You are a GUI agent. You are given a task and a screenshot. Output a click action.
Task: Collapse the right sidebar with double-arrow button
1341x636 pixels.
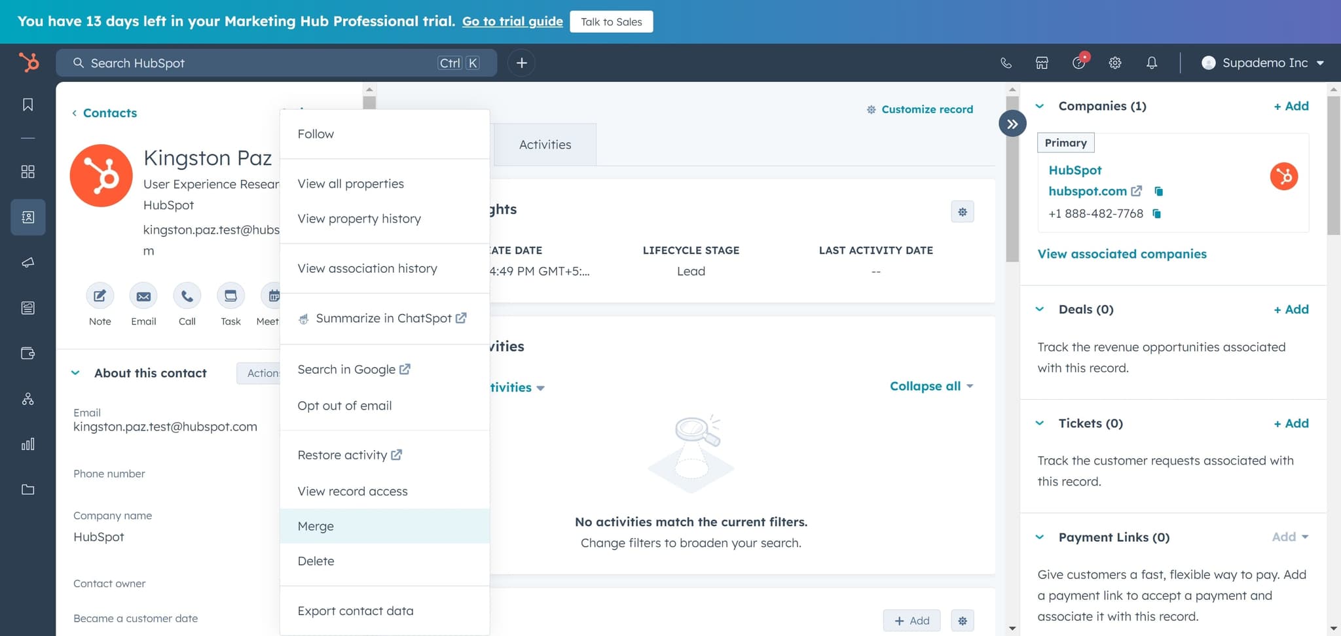coord(1012,124)
